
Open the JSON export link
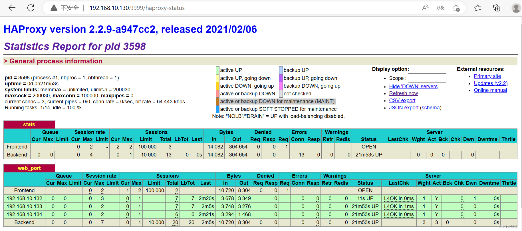[404, 108]
